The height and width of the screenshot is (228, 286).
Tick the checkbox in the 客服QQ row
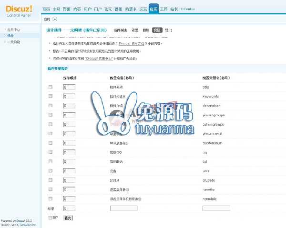pyautogui.click(x=51, y=152)
